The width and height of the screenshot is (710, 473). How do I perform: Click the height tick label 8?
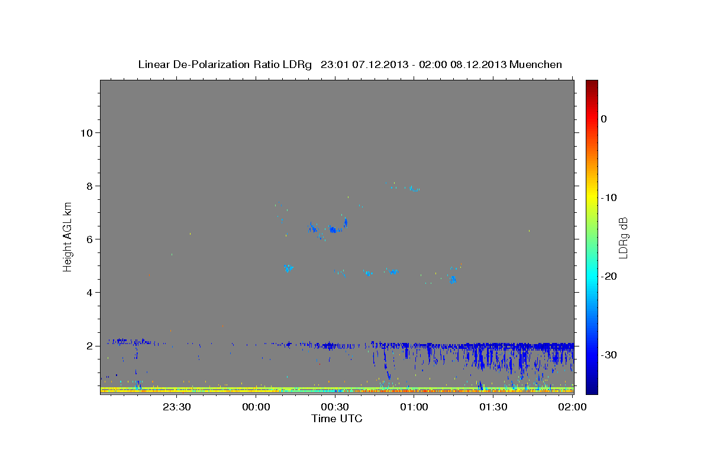pos(89,186)
